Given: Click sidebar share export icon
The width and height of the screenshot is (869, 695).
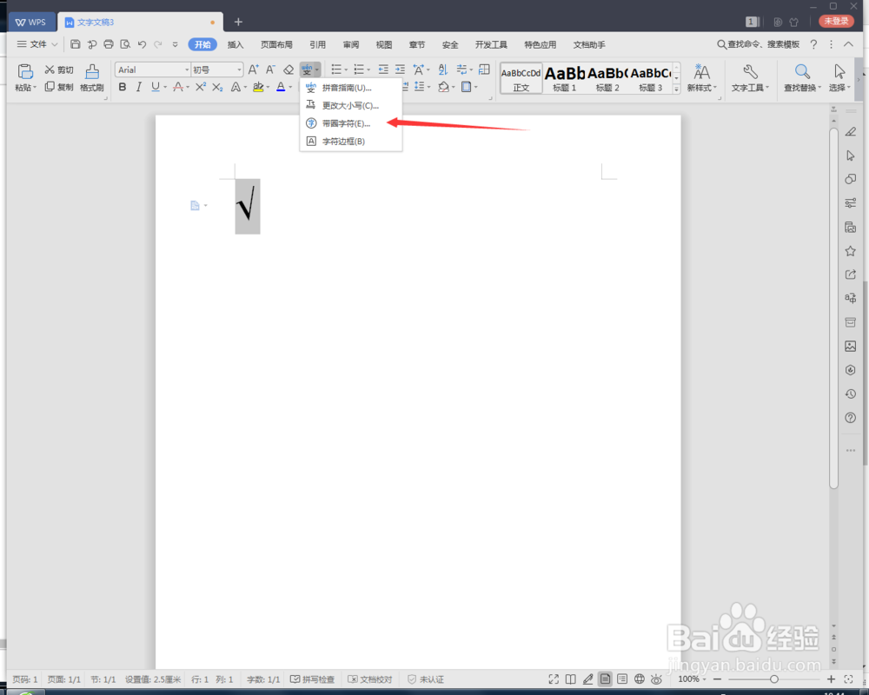Looking at the screenshot, I should click(850, 275).
